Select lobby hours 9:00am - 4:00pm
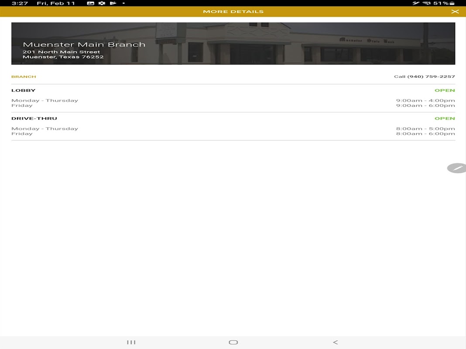This screenshot has height=349, width=466. click(425, 100)
